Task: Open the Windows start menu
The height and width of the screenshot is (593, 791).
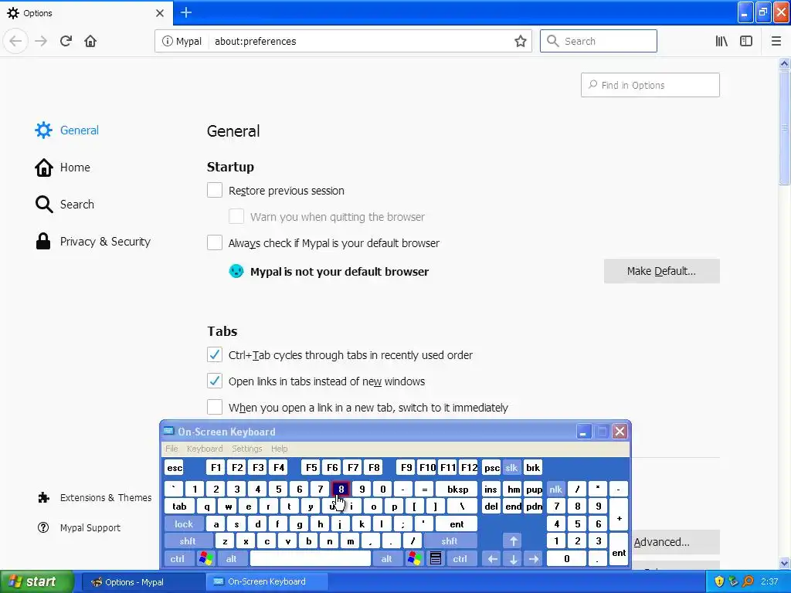Action: click(37, 581)
